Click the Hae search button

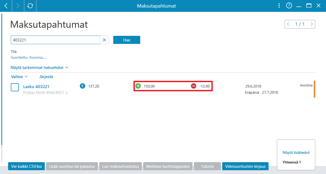coord(127,40)
